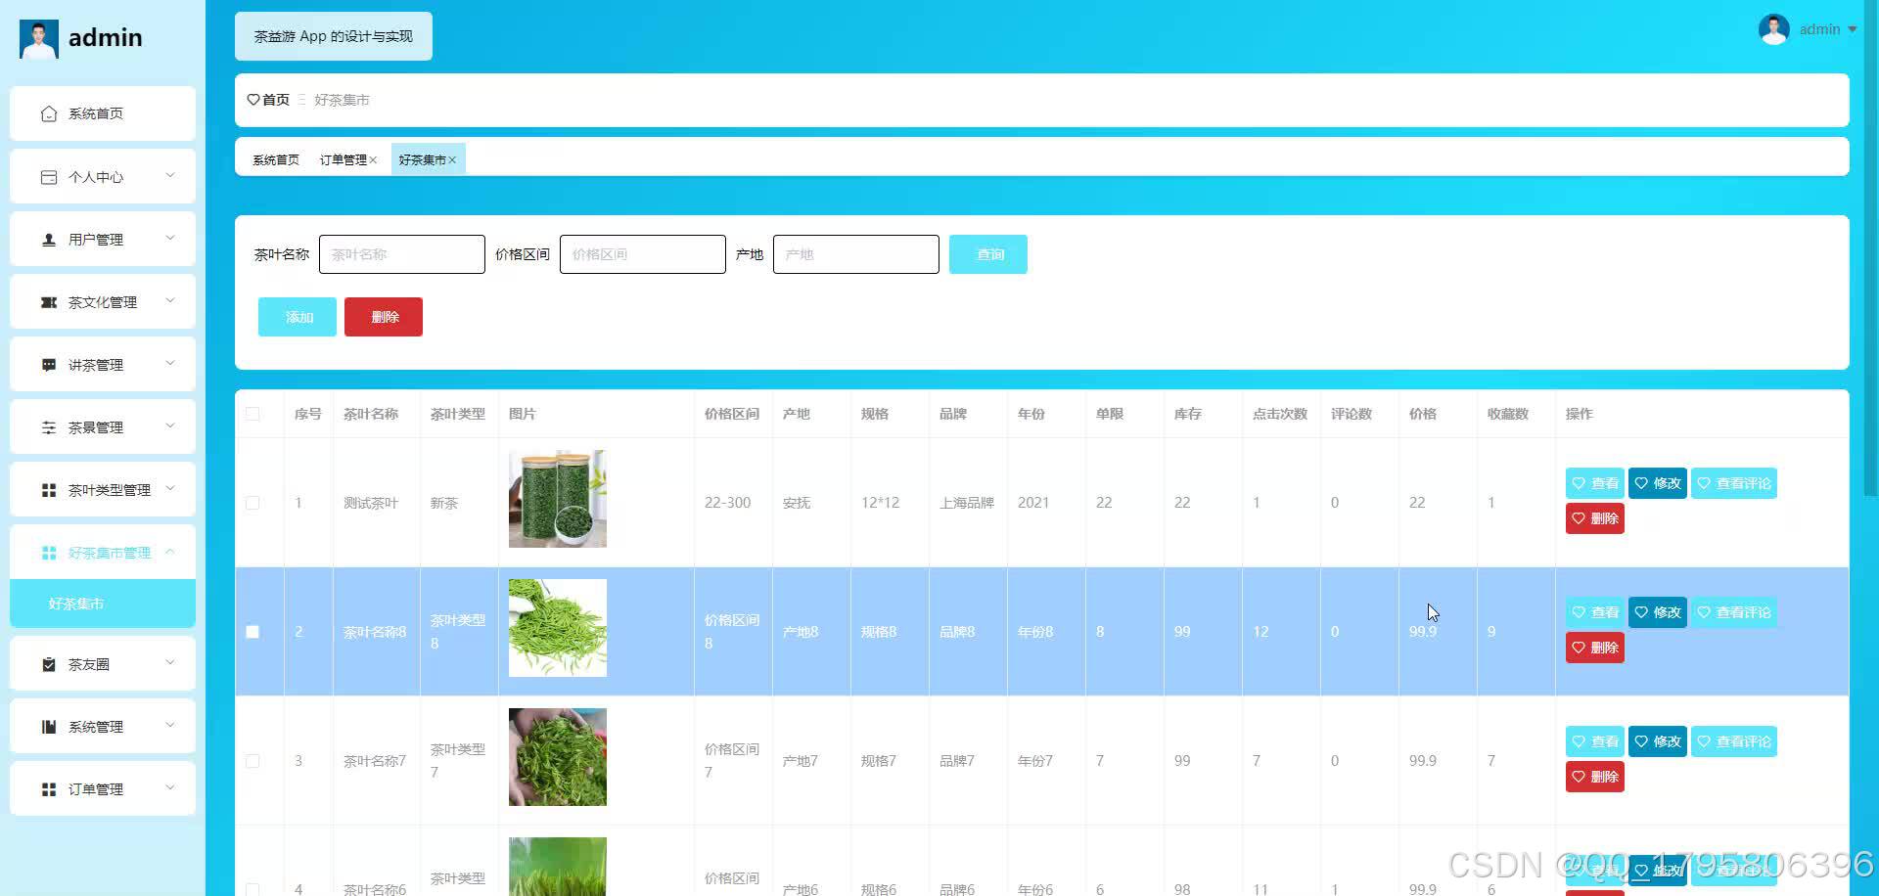
Task: Expand the 茶景管理 menu chevron
Action: 170,426
